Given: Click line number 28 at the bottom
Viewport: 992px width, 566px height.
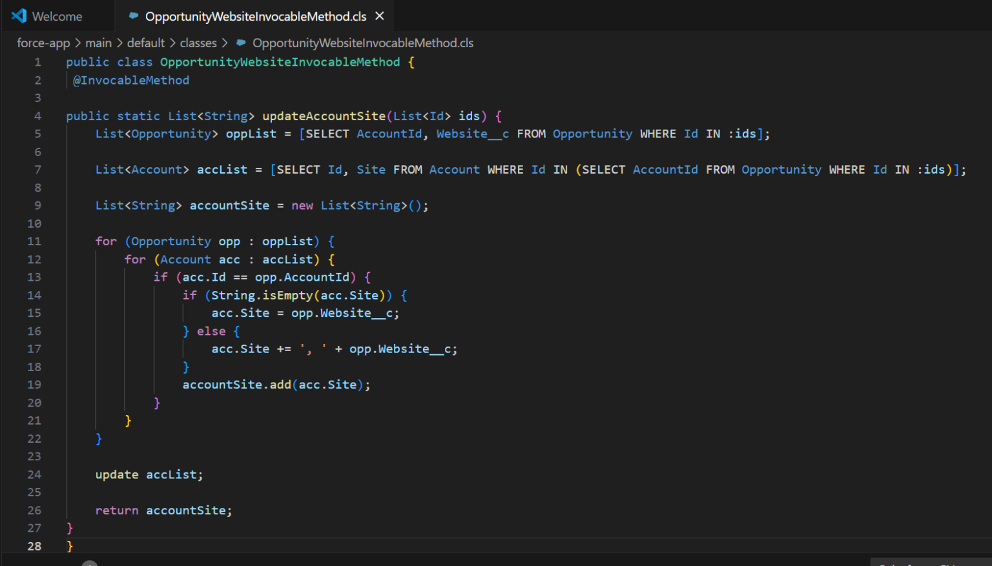Looking at the screenshot, I should [34, 545].
